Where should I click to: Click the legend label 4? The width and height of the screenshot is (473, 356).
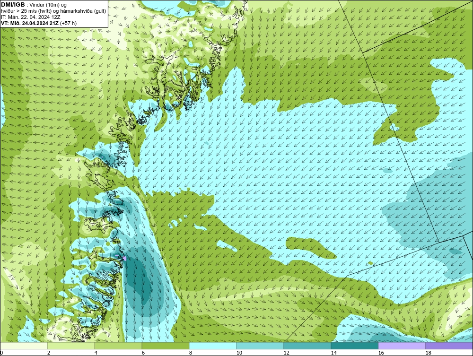click(x=96, y=353)
